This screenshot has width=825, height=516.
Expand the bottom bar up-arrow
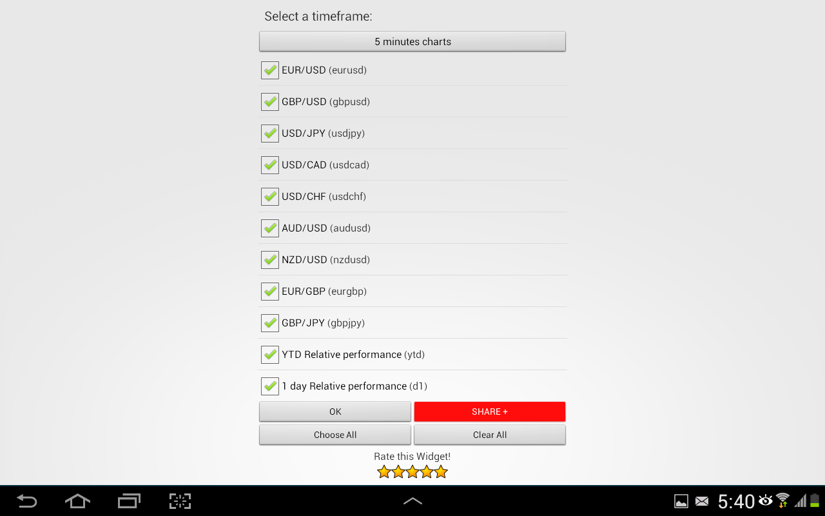coord(412,501)
